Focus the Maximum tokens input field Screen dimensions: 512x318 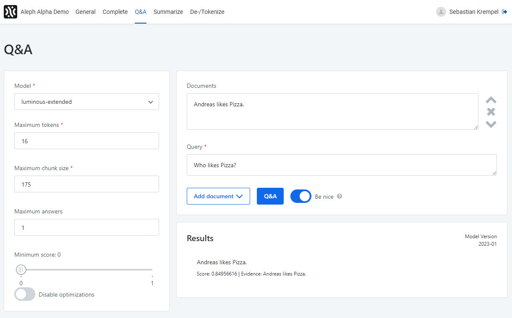pos(86,141)
